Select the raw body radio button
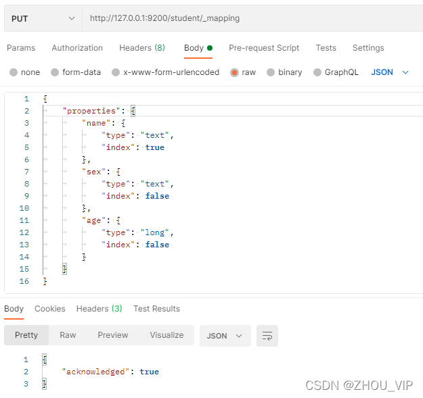Viewport: 423px width, 398px height. point(234,72)
